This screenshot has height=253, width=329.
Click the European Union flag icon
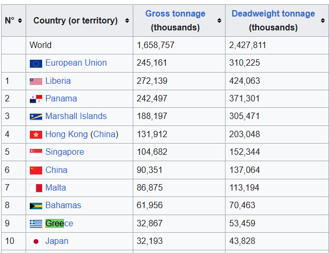click(36, 64)
